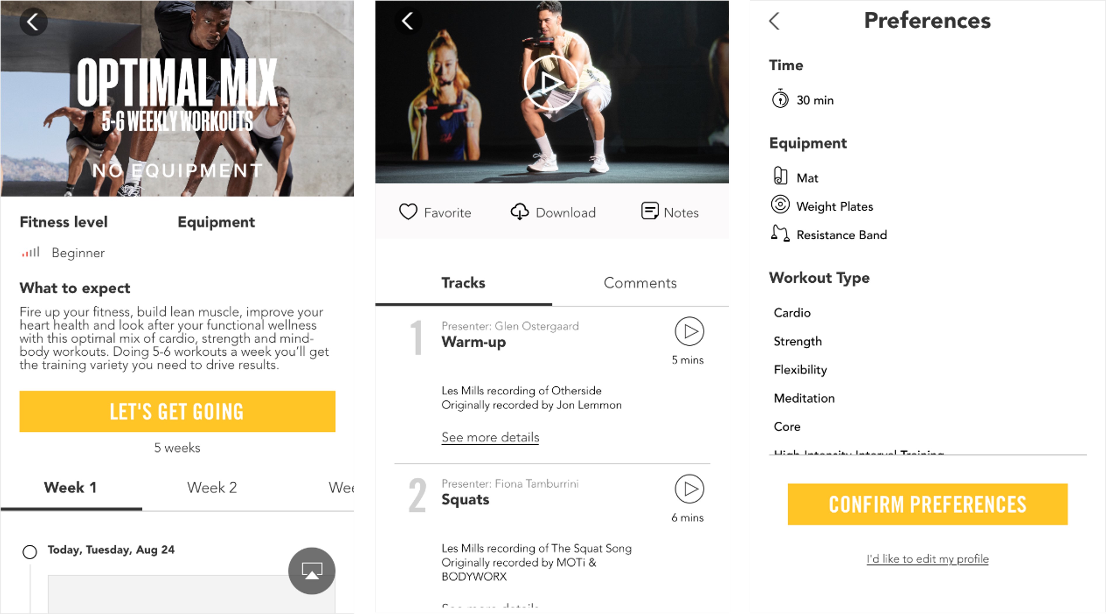Open the Notes icon
The image size is (1106, 614).
(650, 211)
